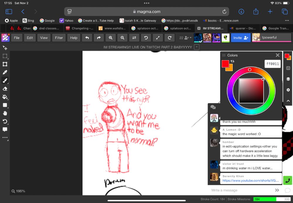Toggle the chat bubble icon beside message box
The image size is (293, 203).
[287, 190]
